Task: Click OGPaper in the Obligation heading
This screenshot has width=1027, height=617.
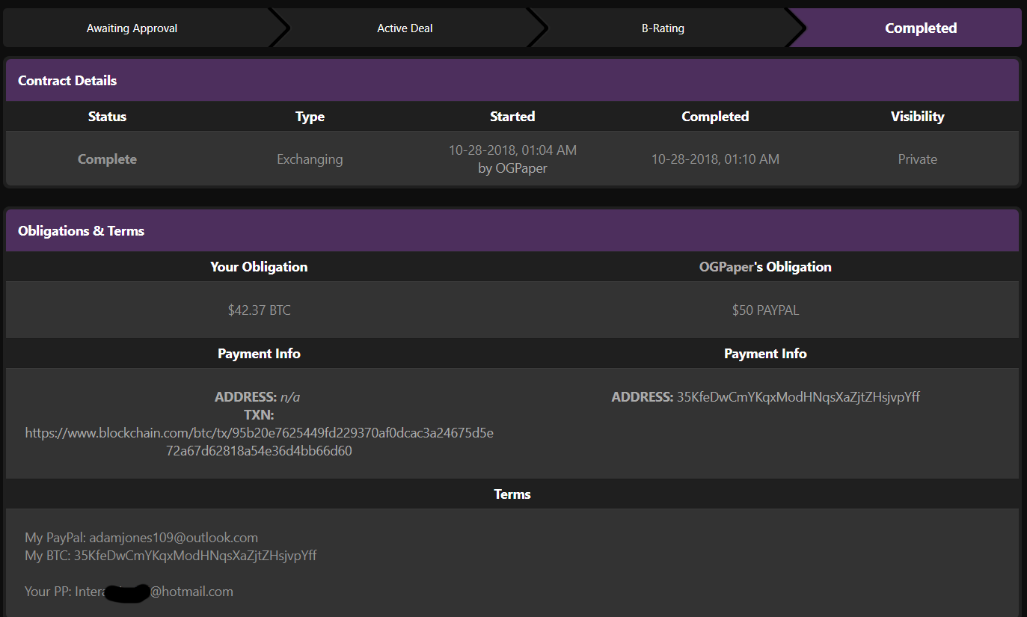Action: coord(726,267)
